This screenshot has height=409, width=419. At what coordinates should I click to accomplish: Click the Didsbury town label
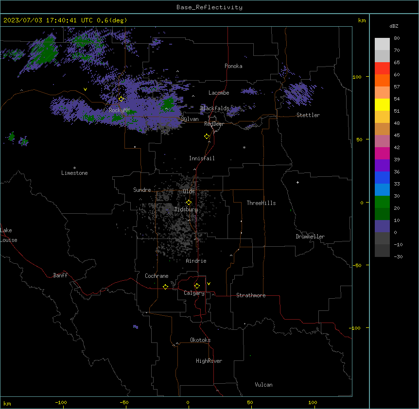pyautogui.click(x=186, y=209)
